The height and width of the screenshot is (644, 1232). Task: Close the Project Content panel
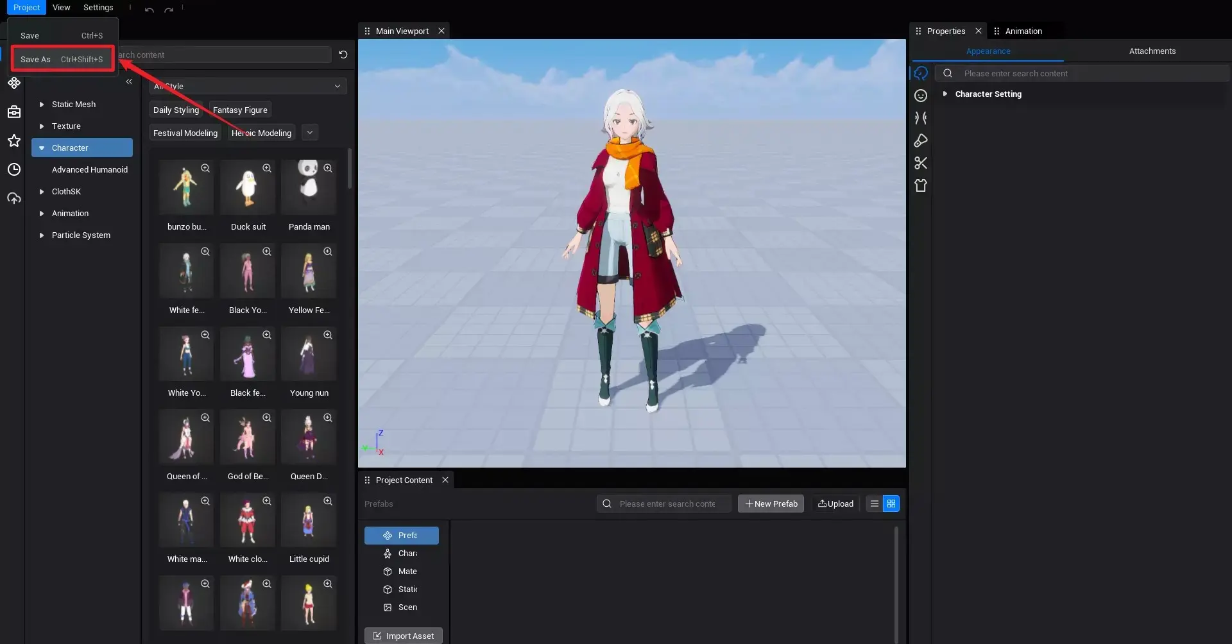pos(445,480)
